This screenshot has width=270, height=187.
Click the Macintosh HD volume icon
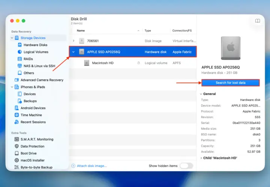pyautogui.click(x=87, y=63)
